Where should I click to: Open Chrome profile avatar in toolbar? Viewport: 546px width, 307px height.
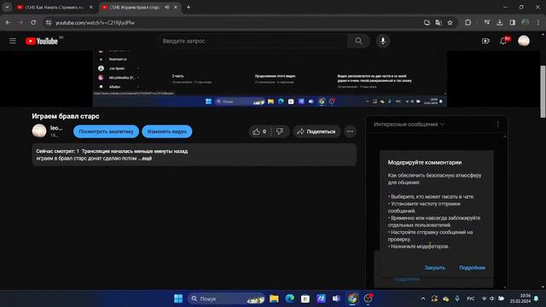[526, 23]
